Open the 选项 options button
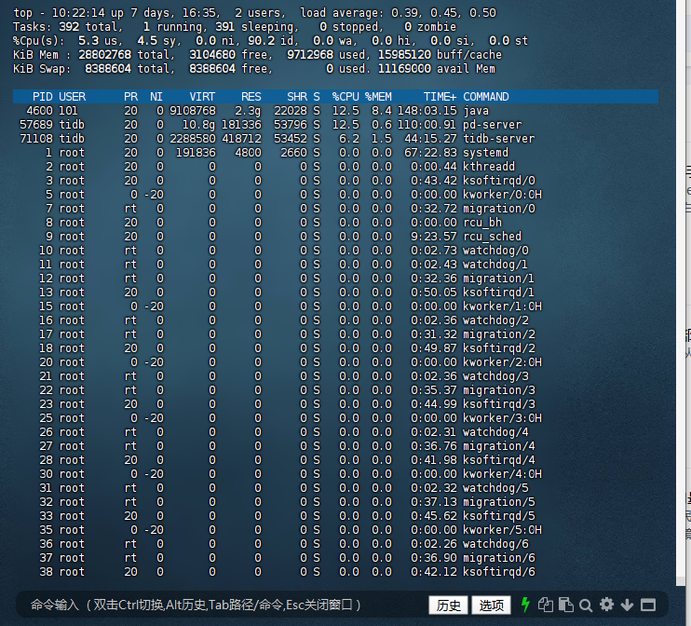 [491, 605]
